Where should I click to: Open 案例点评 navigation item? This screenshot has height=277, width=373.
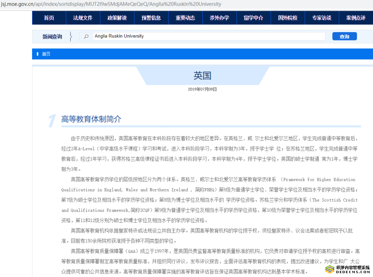click(356, 18)
